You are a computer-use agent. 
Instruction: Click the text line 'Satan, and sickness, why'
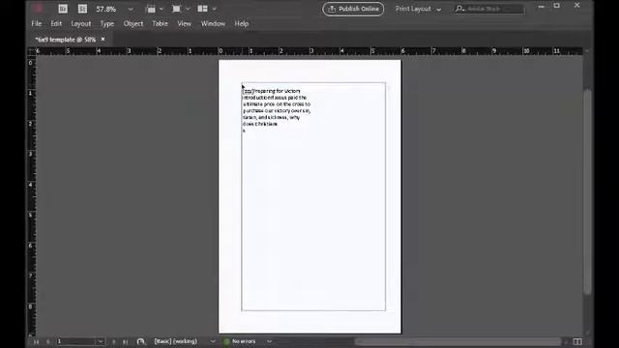coord(271,118)
